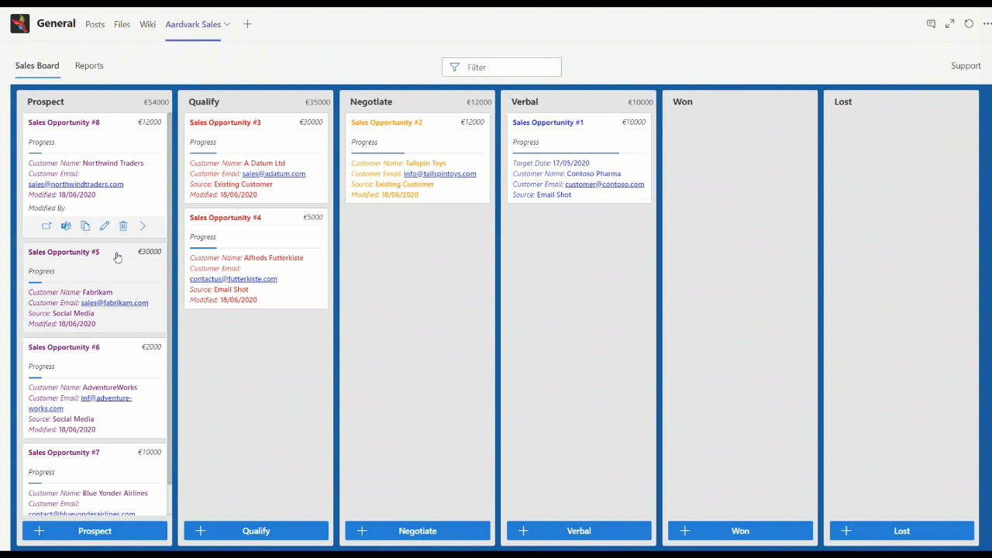Open the filter funnel icon
The width and height of the screenshot is (992, 558).
(454, 67)
